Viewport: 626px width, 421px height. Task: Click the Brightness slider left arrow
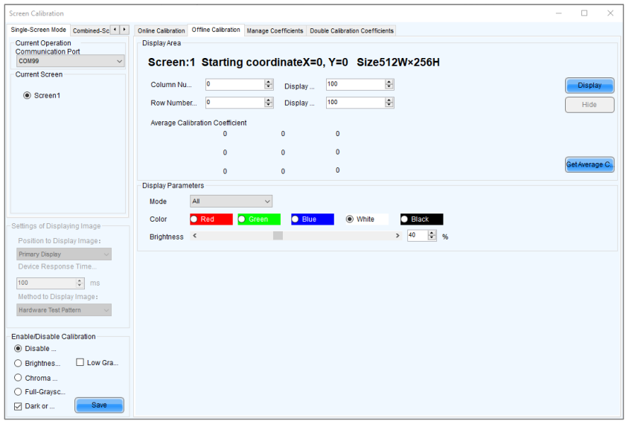194,236
